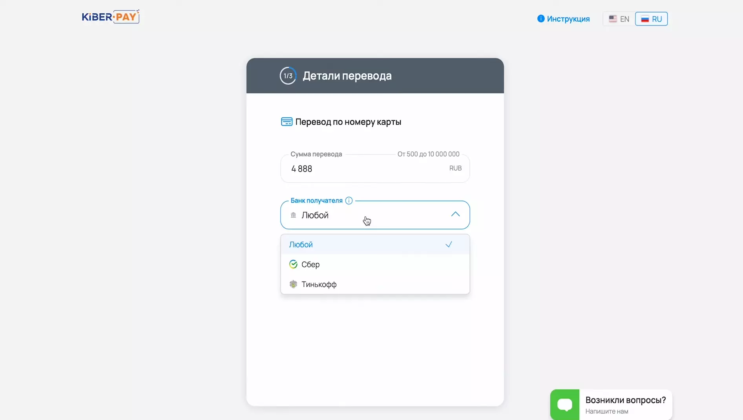743x420 pixels.
Task: Click the US flag icon for EN
Action: coord(613,19)
